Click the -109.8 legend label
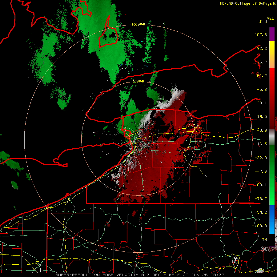This screenshot has width=277, height=277. coord(259,226)
